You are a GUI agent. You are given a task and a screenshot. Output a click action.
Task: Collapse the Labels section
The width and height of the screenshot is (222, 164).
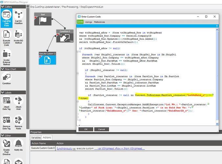(2, 92)
